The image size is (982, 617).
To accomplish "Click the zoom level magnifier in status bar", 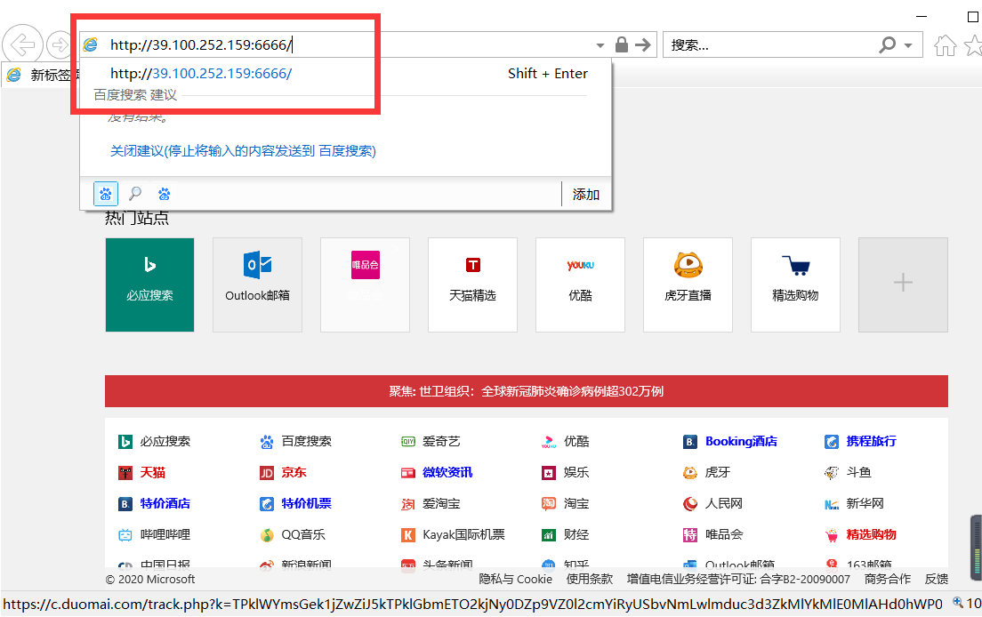I will coord(958,602).
